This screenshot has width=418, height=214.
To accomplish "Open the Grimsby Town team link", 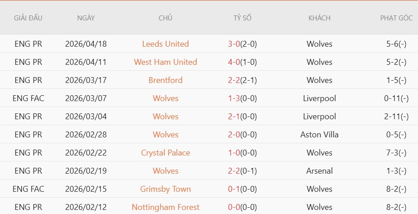I will [x=165, y=189].
